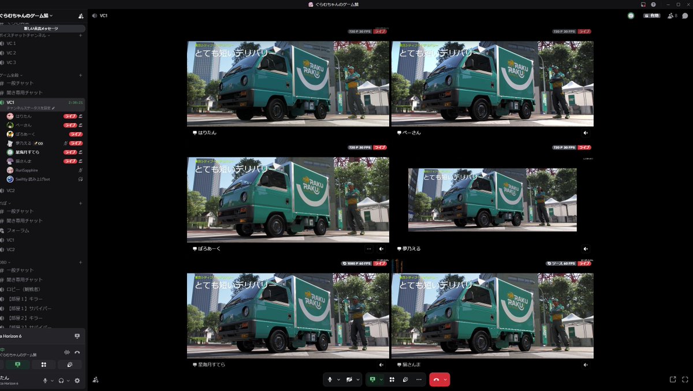Open the voice channel text chat icon
The image size is (693, 391).
coord(685,16)
